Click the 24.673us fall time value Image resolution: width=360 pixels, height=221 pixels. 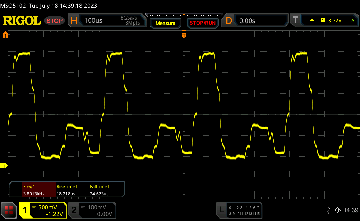click(99, 194)
